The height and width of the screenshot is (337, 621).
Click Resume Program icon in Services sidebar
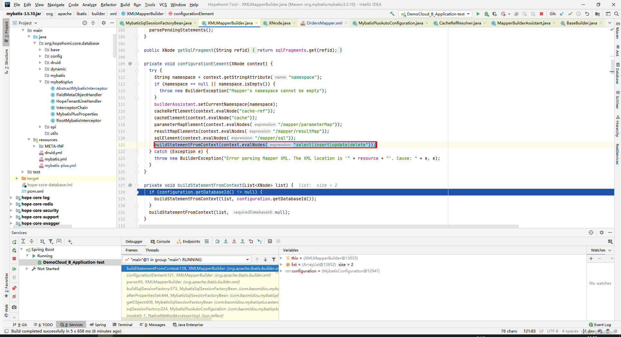click(14, 269)
